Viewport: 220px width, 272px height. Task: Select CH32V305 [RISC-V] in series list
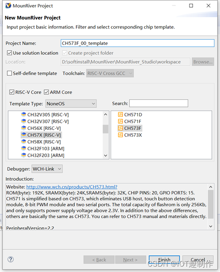48,115
